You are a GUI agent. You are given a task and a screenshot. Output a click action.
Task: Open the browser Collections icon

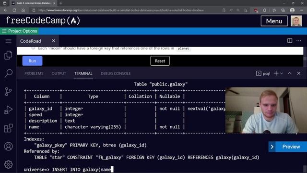283,10
